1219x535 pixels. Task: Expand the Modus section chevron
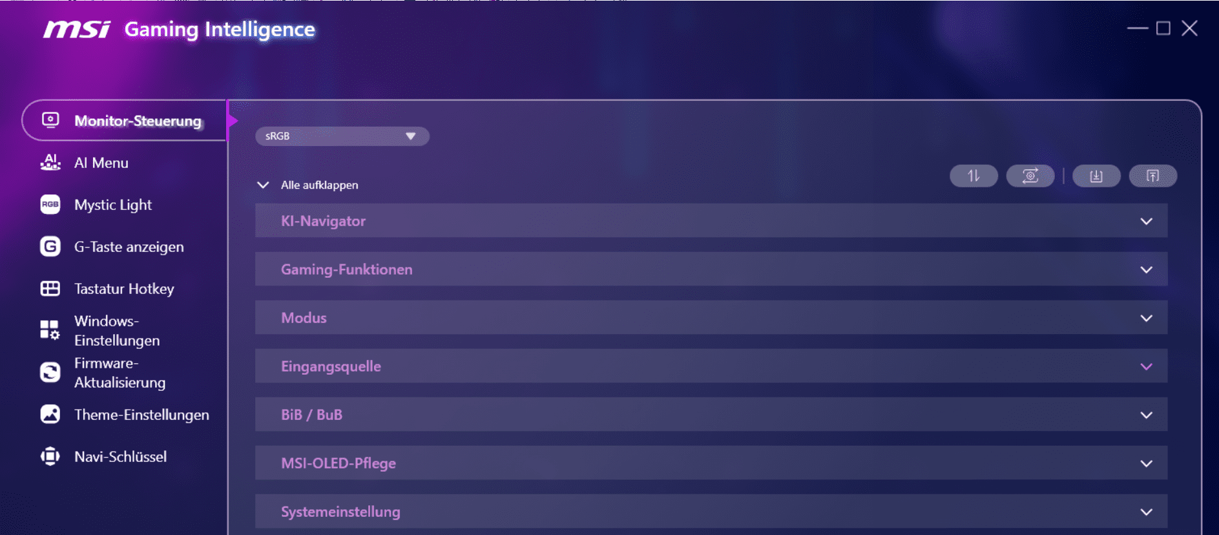coord(1147,318)
